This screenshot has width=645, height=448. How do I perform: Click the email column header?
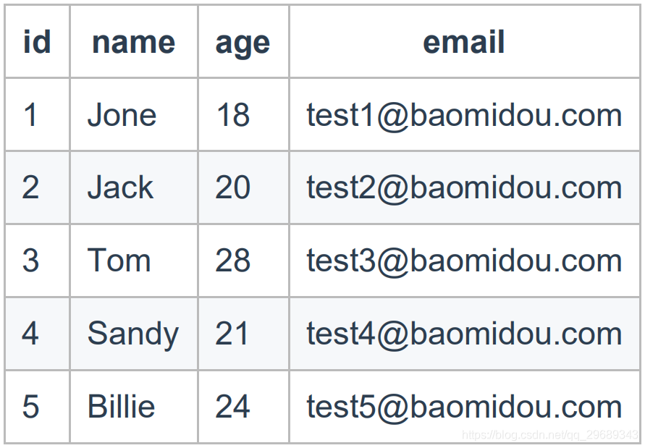[463, 42]
